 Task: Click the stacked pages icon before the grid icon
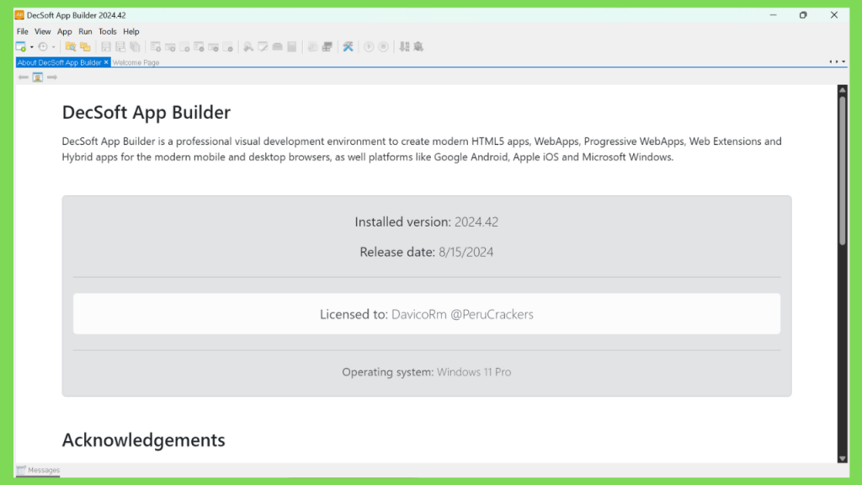pos(313,47)
